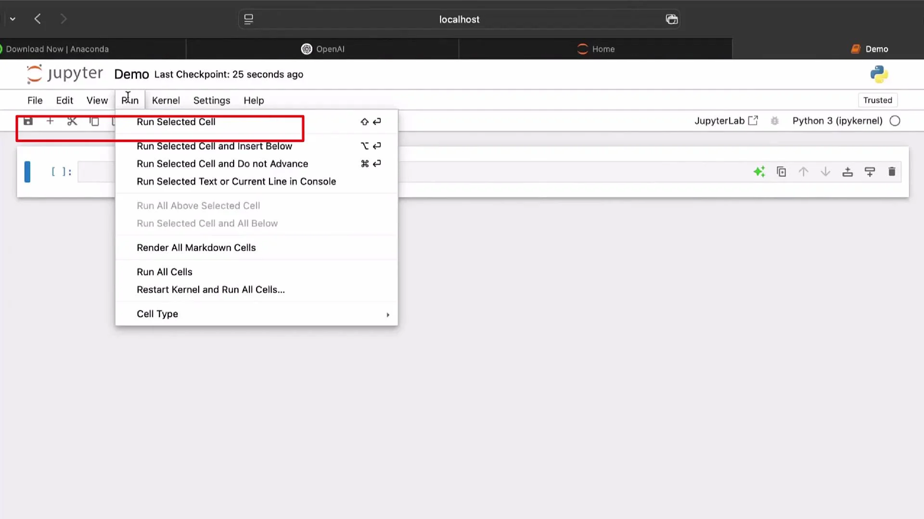This screenshot has width=924, height=519.
Task: Click the Python 3 (ipykernel) kernel name
Action: click(837, 121)
